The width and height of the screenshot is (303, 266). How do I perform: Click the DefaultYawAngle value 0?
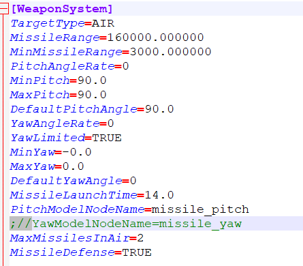[x=133, y=181]
